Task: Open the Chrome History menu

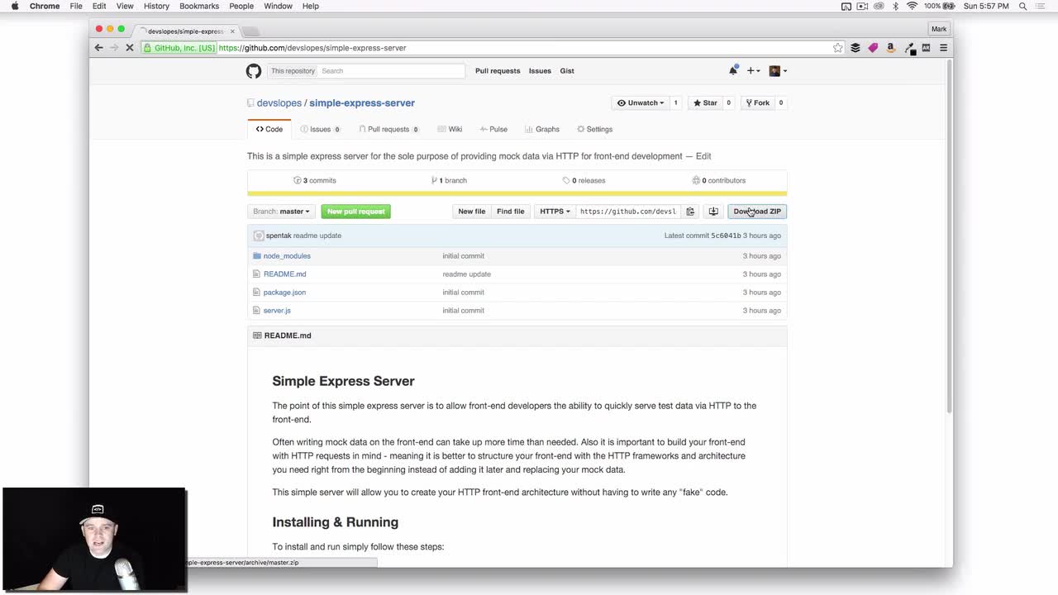Action: coord(156,6)
